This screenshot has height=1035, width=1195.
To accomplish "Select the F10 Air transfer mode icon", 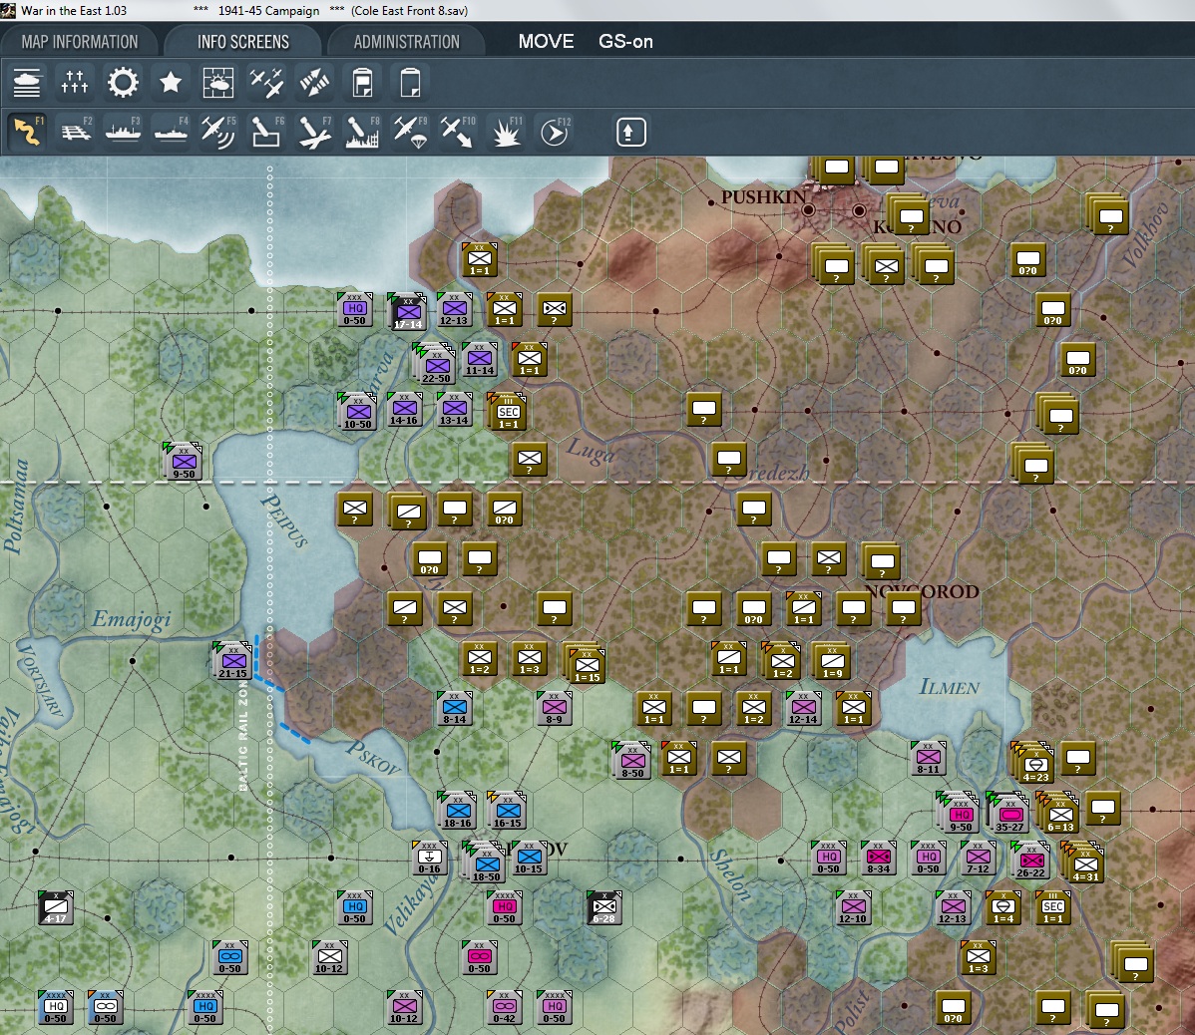I will click(458, 132).
